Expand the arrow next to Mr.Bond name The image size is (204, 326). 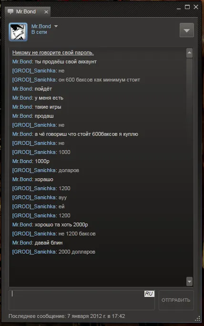coord(56,26)
